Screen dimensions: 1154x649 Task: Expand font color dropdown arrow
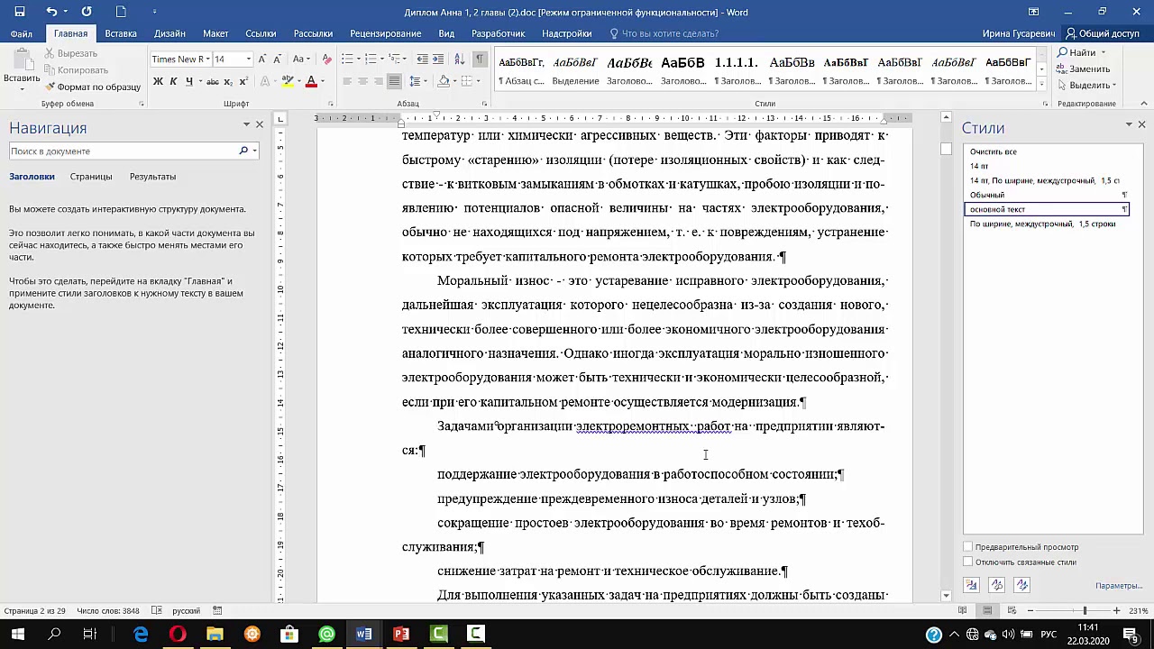(323, 81)
